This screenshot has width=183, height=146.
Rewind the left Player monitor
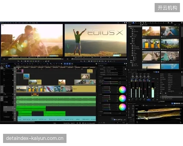click(x=28, y=61)
